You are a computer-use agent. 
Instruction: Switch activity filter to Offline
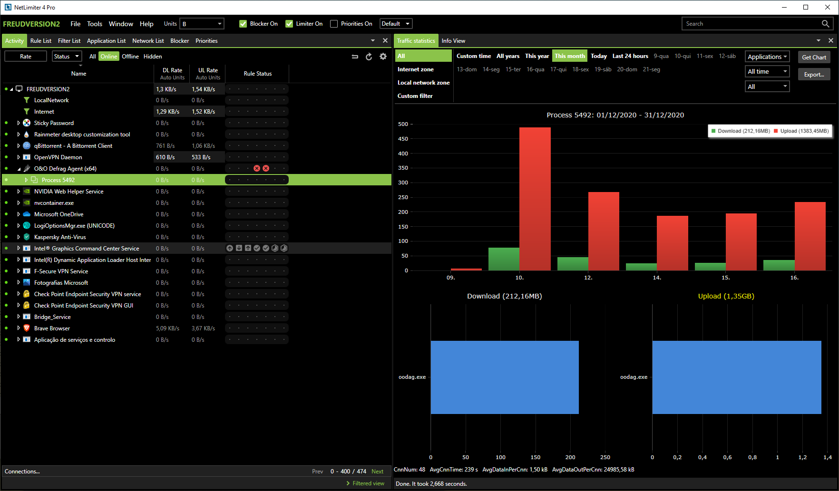(x=130, y=57)
